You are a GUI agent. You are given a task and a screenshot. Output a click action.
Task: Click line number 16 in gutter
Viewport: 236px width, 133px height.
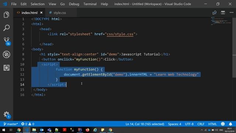[22, 95]
